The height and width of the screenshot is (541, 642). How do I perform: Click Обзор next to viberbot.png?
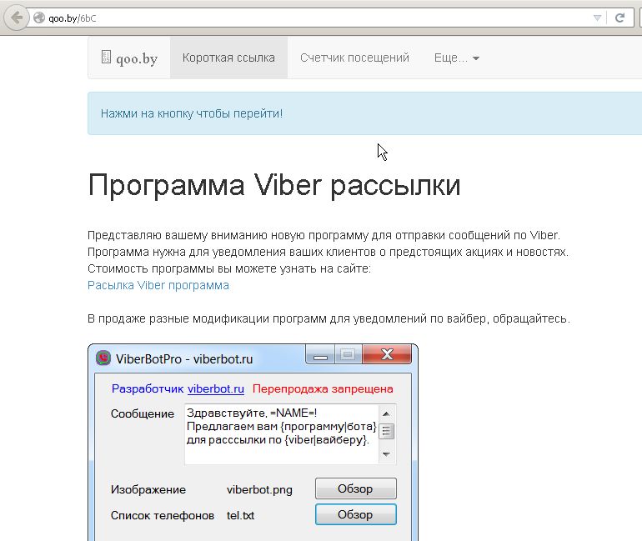tap(355, 489)
